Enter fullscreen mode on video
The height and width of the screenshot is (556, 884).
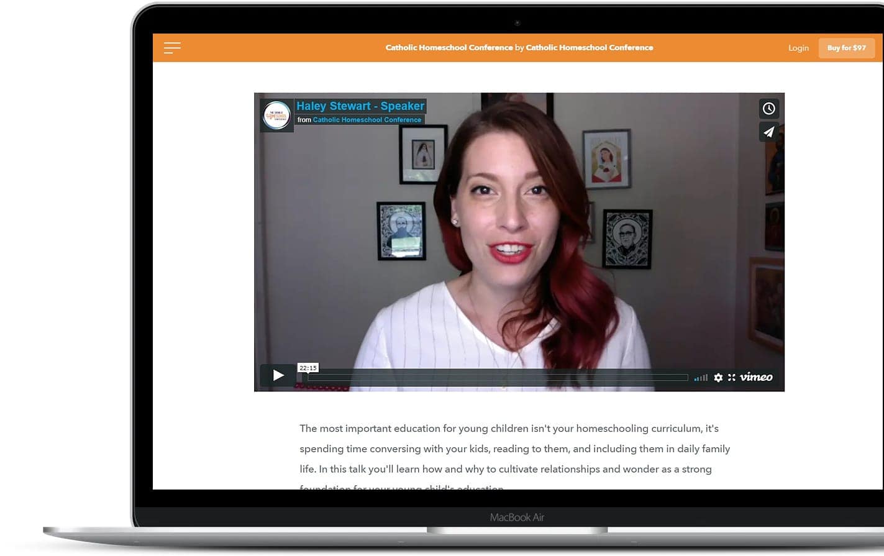(732, 377)
